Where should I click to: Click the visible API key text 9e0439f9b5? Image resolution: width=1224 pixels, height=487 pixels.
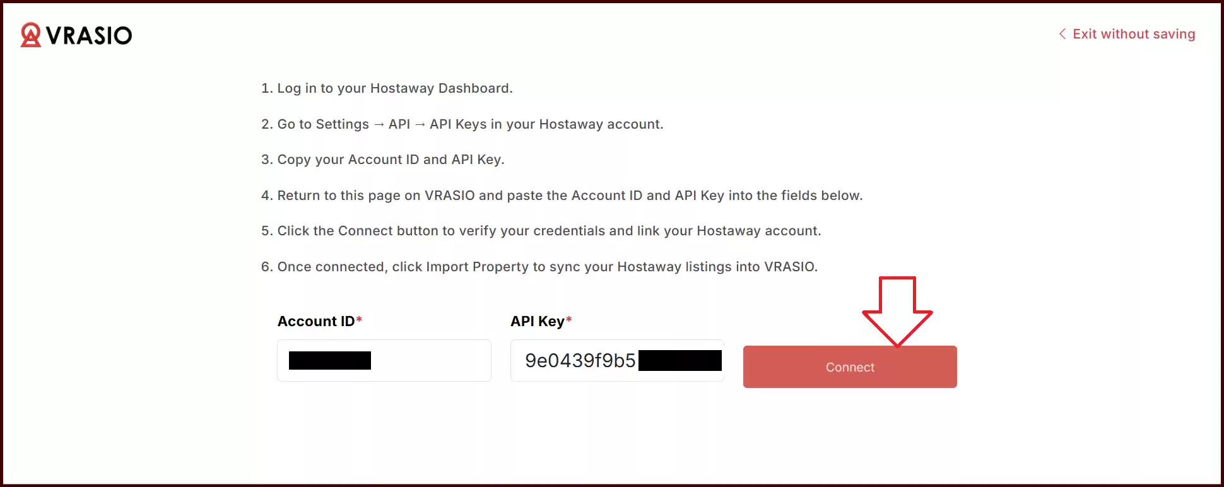coord(580,360)
